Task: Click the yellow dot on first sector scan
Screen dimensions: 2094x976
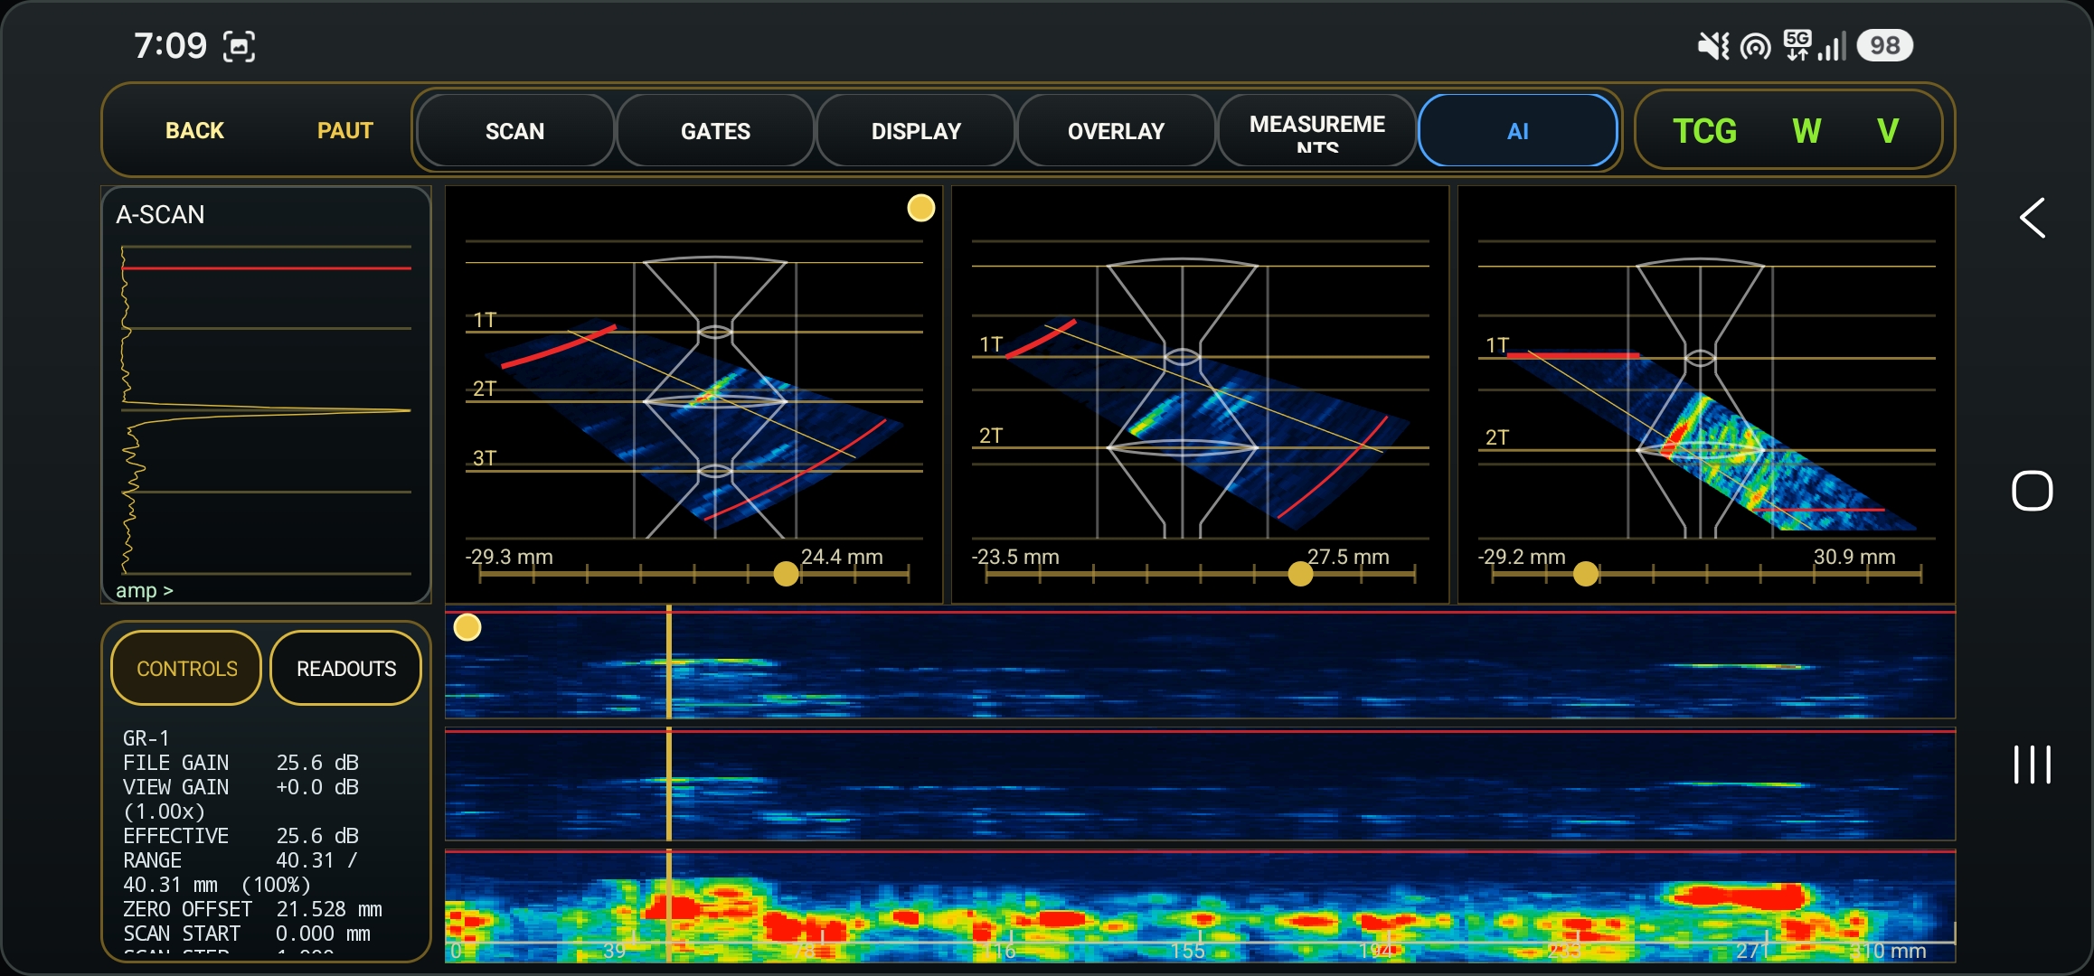Action: pos(920,209)
